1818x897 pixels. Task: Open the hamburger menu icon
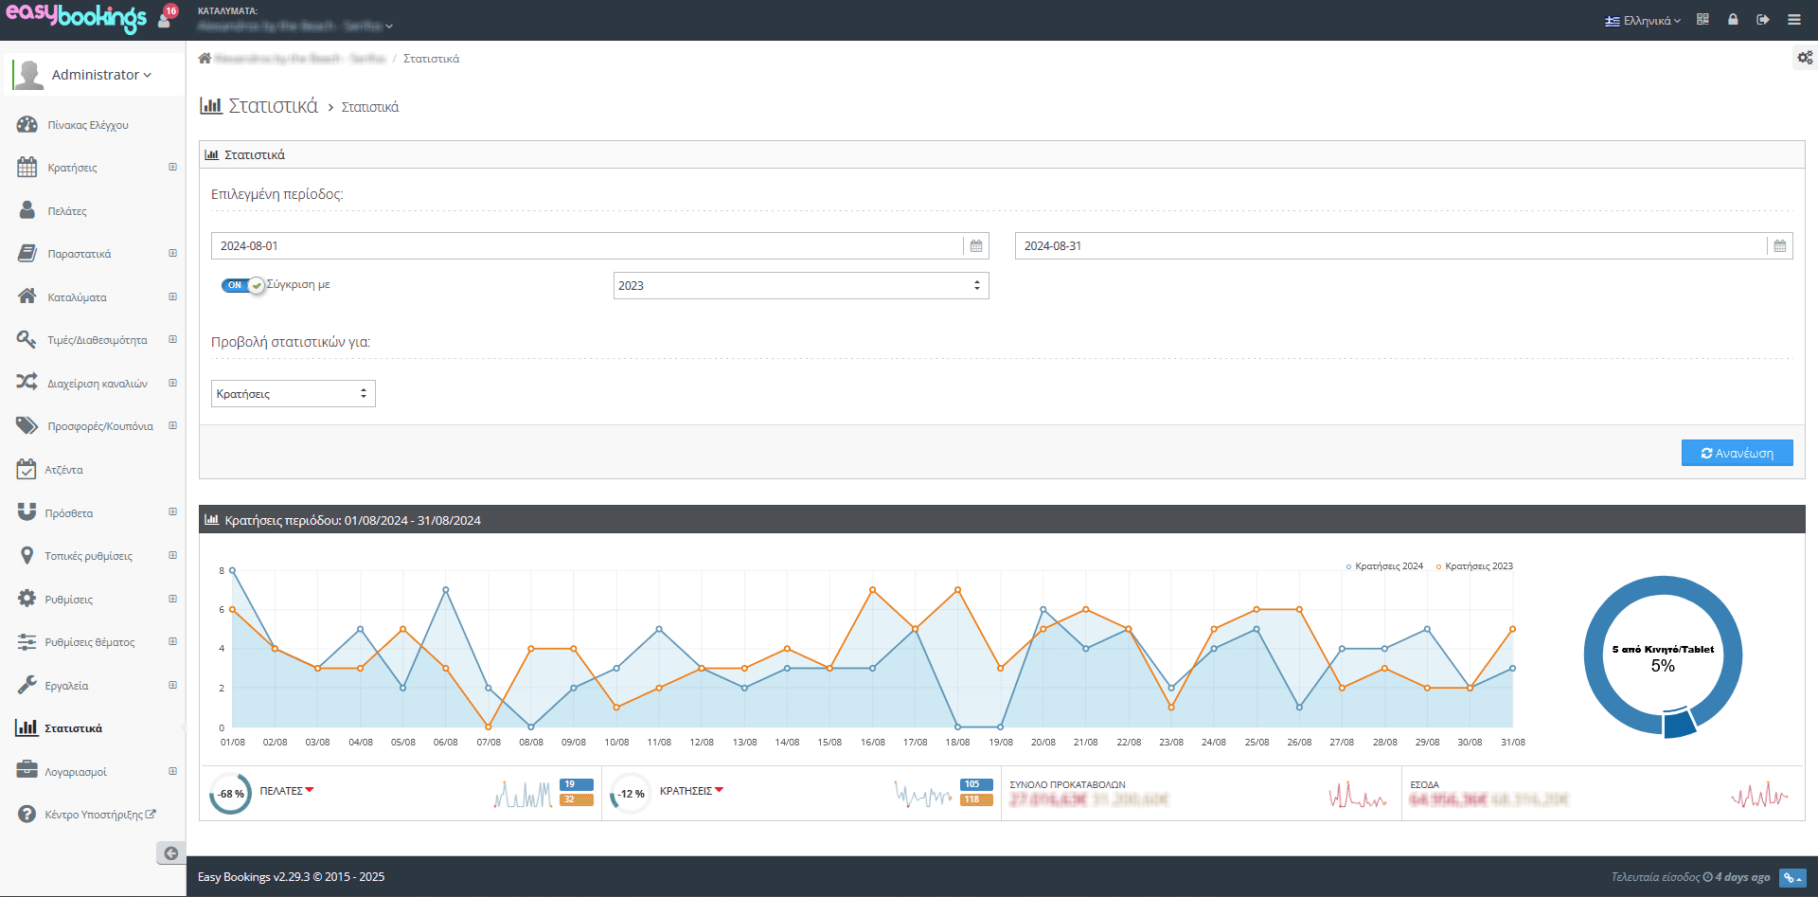pos(1794,19)
